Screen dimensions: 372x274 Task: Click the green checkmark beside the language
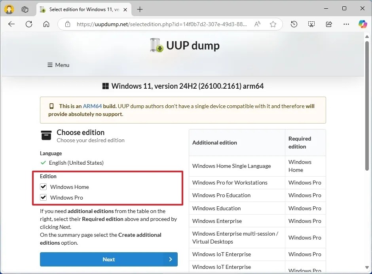(43, 163)
